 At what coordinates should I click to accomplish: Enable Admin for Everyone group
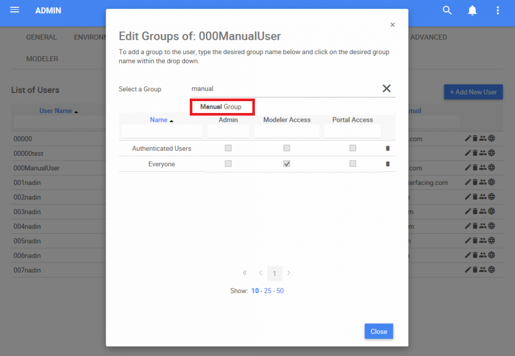(228, 164)
